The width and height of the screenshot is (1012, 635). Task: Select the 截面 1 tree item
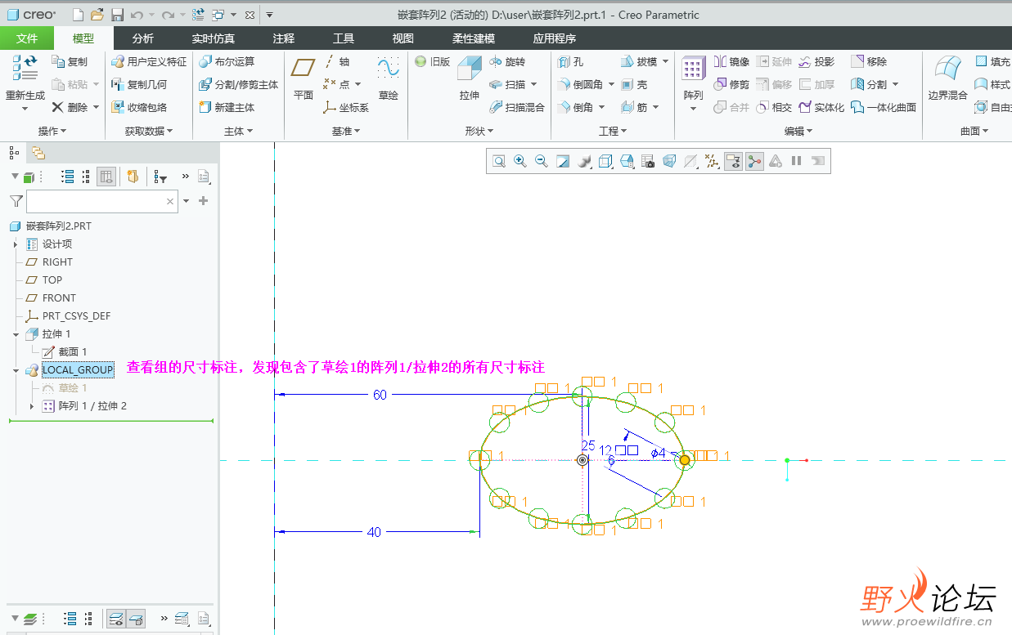(65, 352)
